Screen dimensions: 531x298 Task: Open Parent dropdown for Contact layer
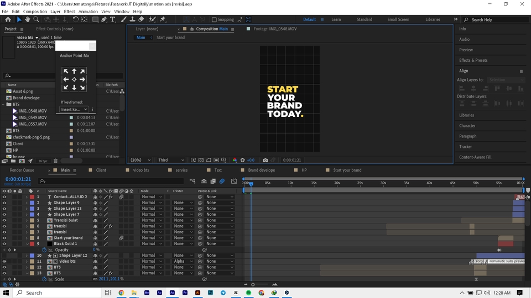[220, 197]
